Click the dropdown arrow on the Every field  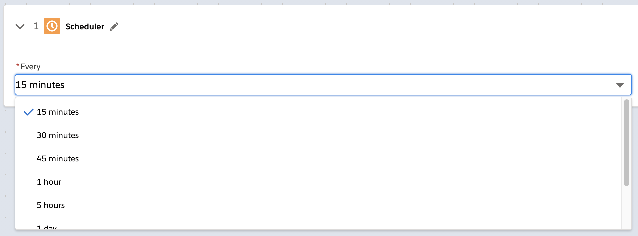[620, 85]
